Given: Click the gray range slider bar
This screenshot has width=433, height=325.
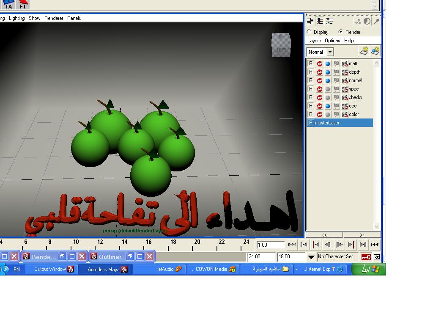Looking at the screenshot, I should [201, 257].
